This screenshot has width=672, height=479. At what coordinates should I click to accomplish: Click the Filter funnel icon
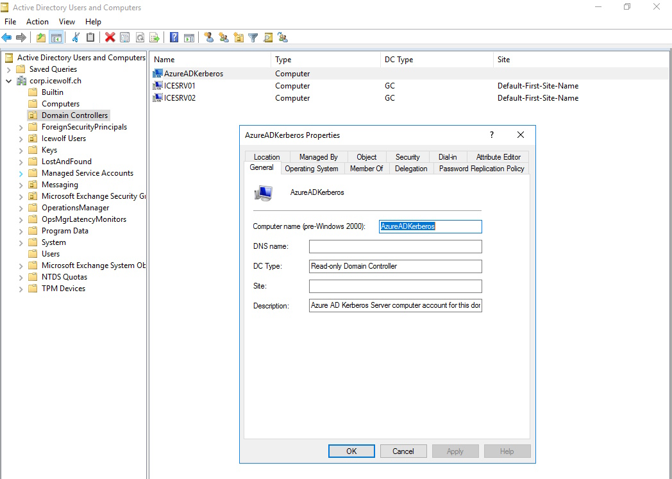coord(253,38)
